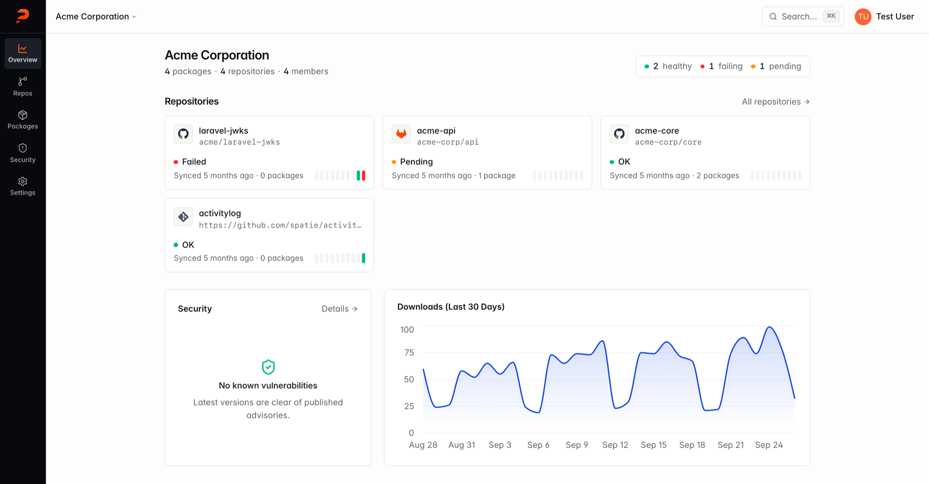The width and height of the screenshot is (929, 484).
Task: Open the acme-api repository title
Action: (436, 131)
